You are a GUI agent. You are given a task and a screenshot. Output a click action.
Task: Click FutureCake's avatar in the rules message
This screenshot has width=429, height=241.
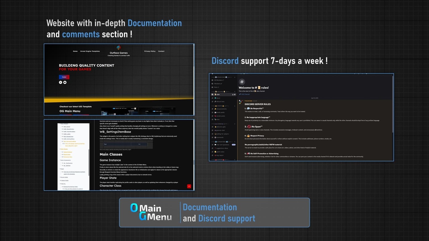point(240,101)
